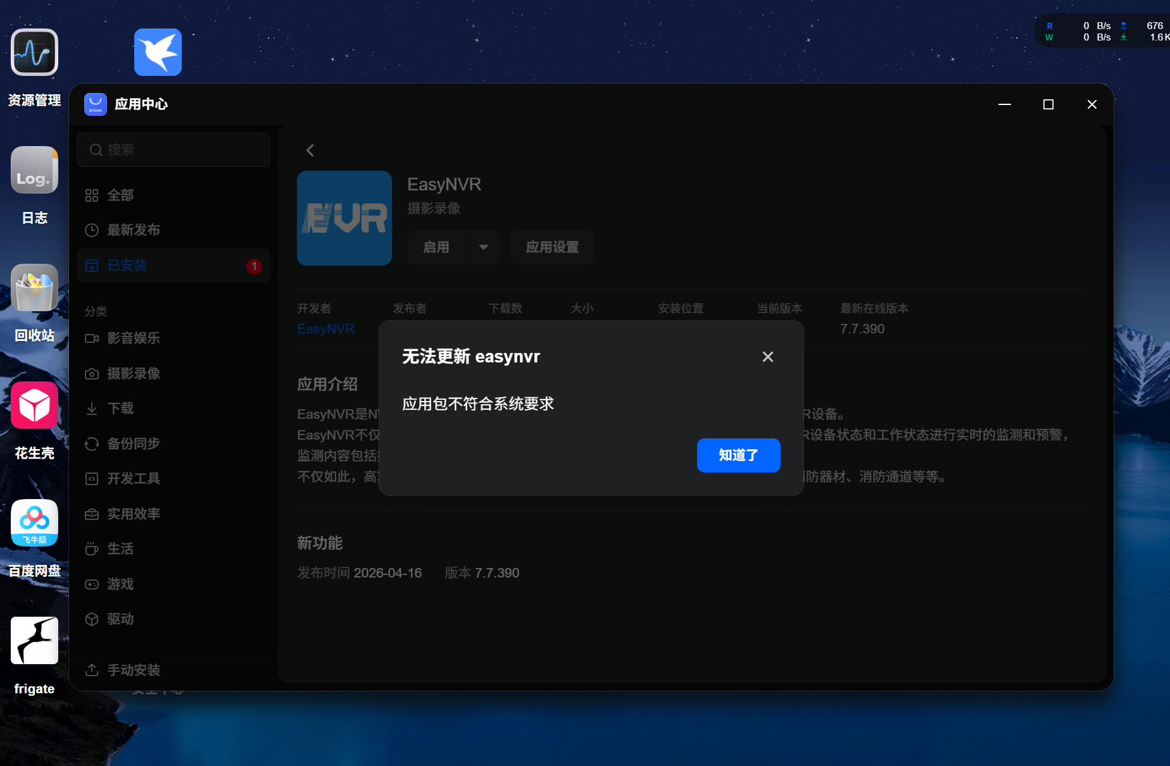Click the 版本 7.7.390 text under 新功能
This screenshot has height=766, width=1170.
coord(482,573)
